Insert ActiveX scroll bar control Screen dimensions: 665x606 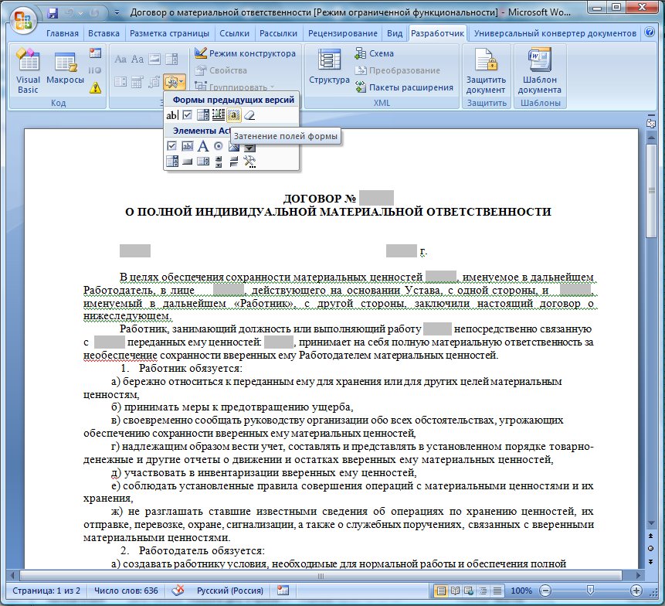[x=234, y=162]
